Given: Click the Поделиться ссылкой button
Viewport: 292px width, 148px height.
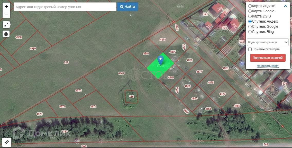Looking at the screenshot, I should (268, 58).
